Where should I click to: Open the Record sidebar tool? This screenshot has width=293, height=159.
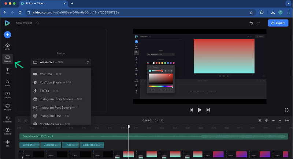point(7,132)
